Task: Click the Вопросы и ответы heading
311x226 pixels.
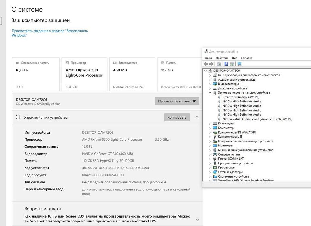Action: (43, 209)
